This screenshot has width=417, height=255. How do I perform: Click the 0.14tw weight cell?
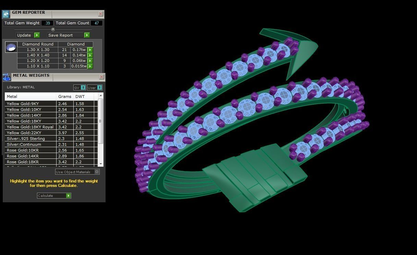[79, 55]
